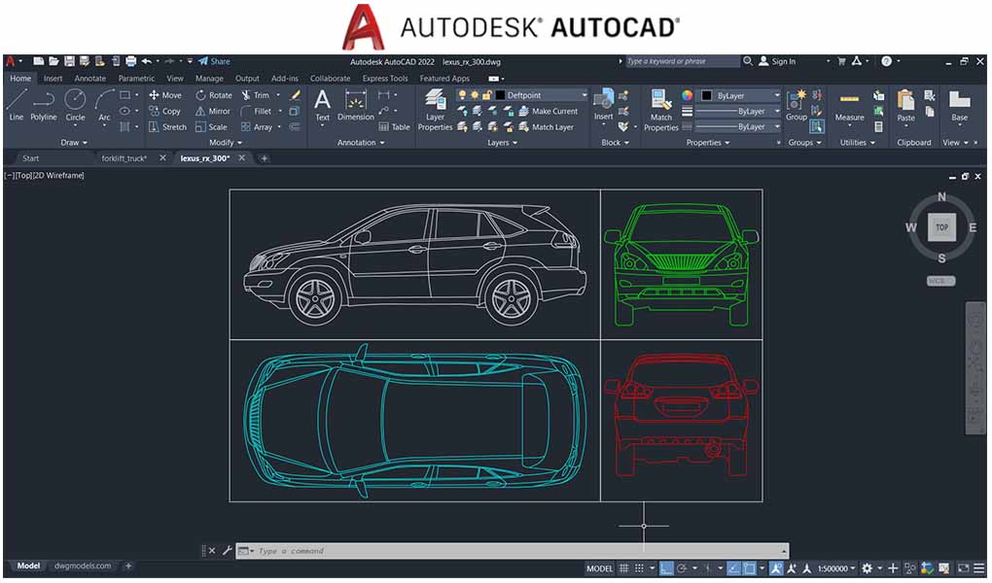The width and height of the screenshot is (992, 583).
Task: Select the Fillet tool
Action: [x=256, y=111]
